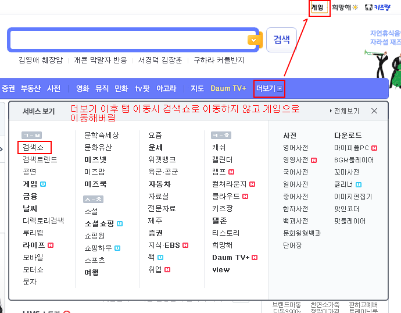This screenshot has width=401, height=313.
Task: Click the N badge next to 캠프
Action: click(x=231, y=172)
